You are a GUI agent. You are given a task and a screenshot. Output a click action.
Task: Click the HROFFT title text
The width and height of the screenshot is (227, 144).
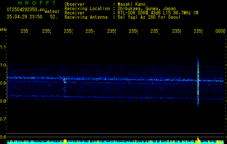click(37, 3)
